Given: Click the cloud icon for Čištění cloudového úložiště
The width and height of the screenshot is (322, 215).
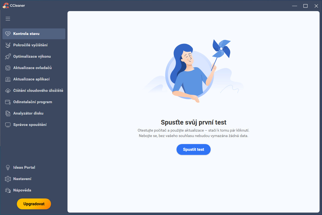Looking at the screenshot, I should click(8, 91).
